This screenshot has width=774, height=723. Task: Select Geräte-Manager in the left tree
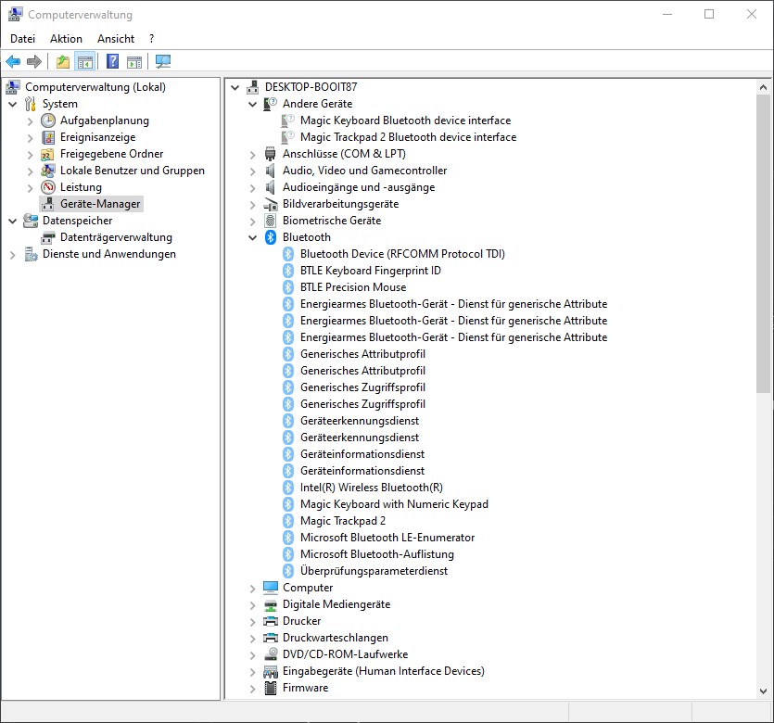coord(100,204)
